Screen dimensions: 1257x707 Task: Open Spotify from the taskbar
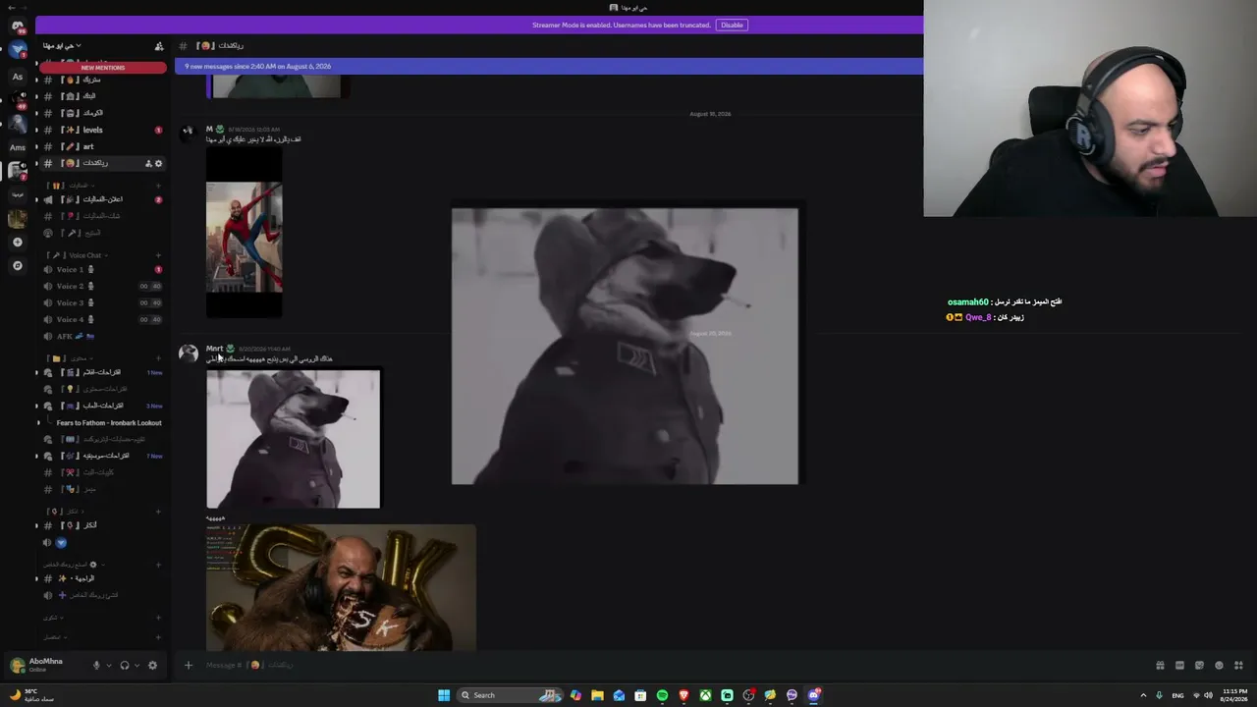tap(662, 695)
